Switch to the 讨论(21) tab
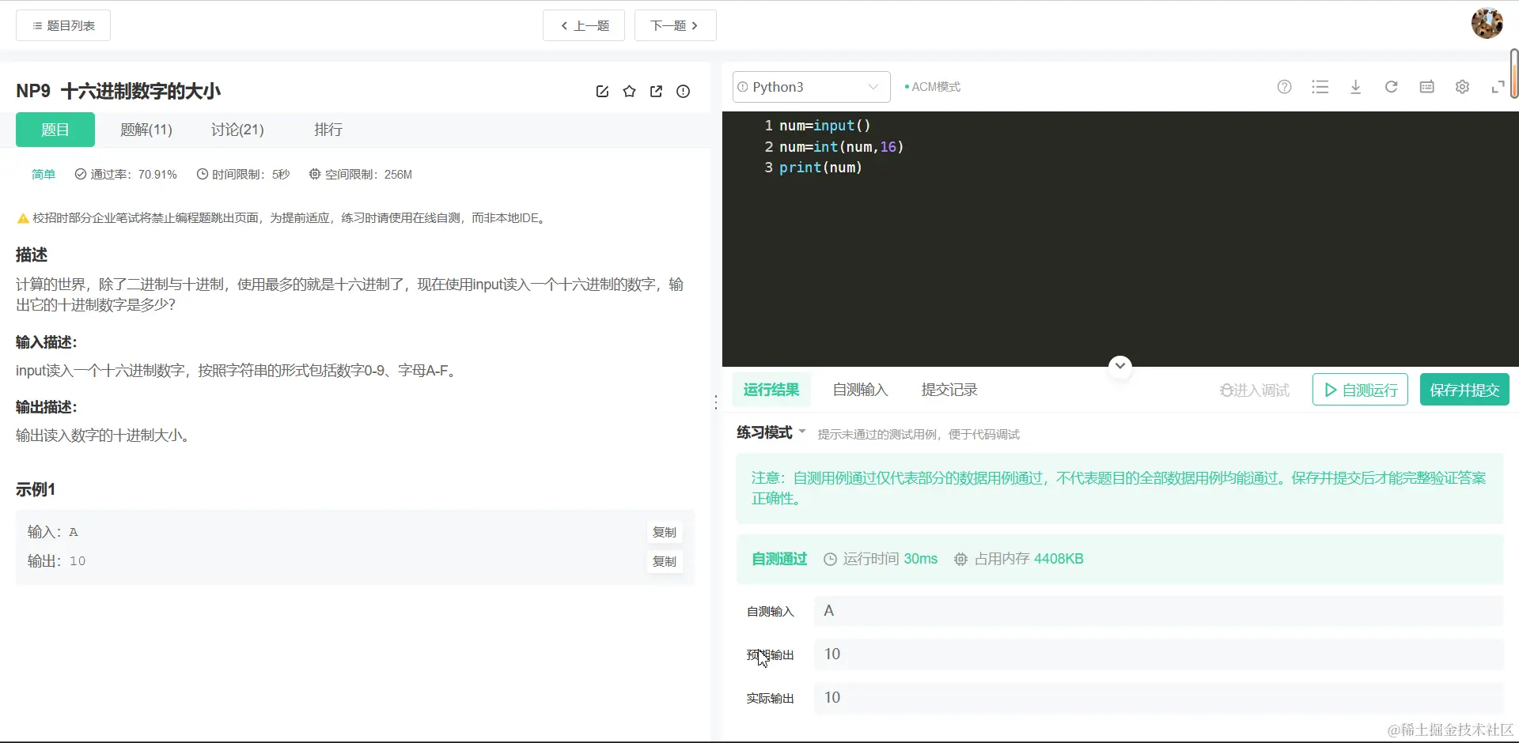1519x743 pixels. tap(237, 129)
